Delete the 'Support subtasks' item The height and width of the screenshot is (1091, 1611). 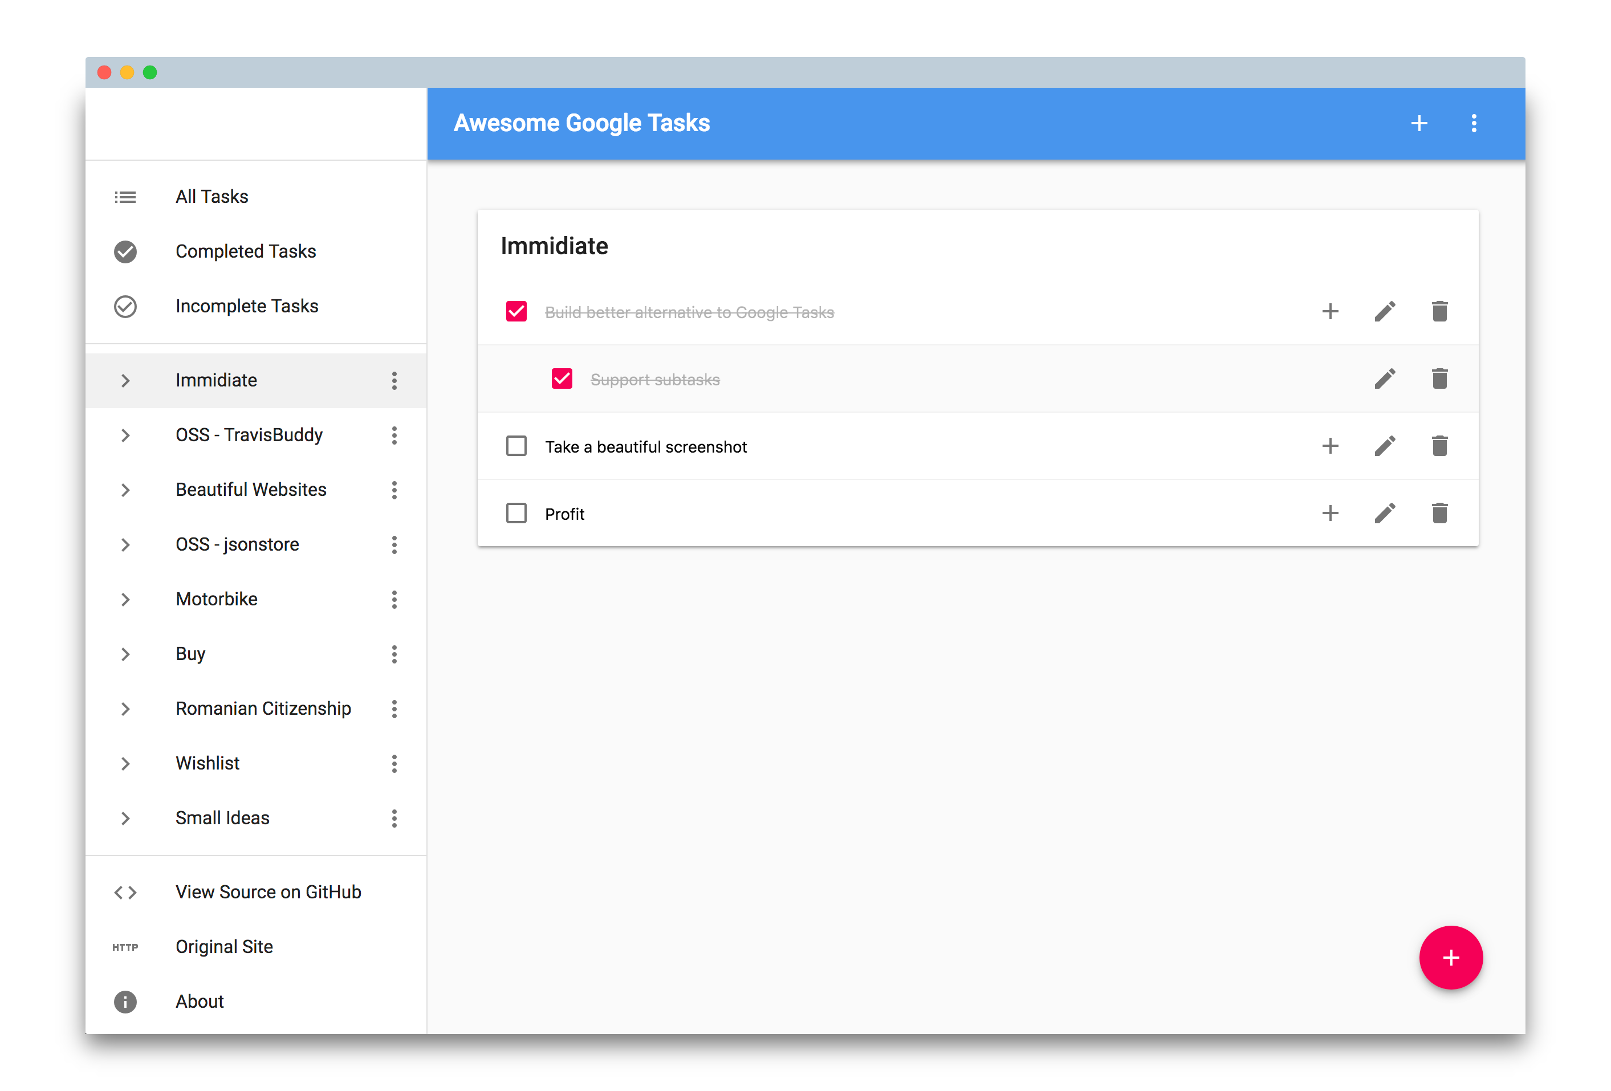[1439, 379]
